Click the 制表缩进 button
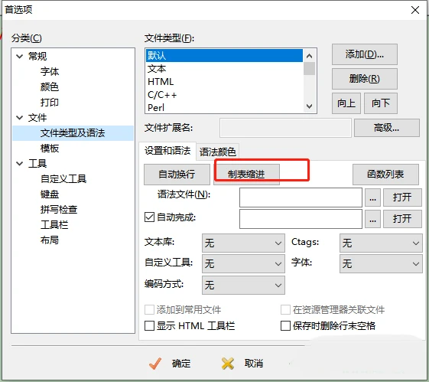 point(246,175)
